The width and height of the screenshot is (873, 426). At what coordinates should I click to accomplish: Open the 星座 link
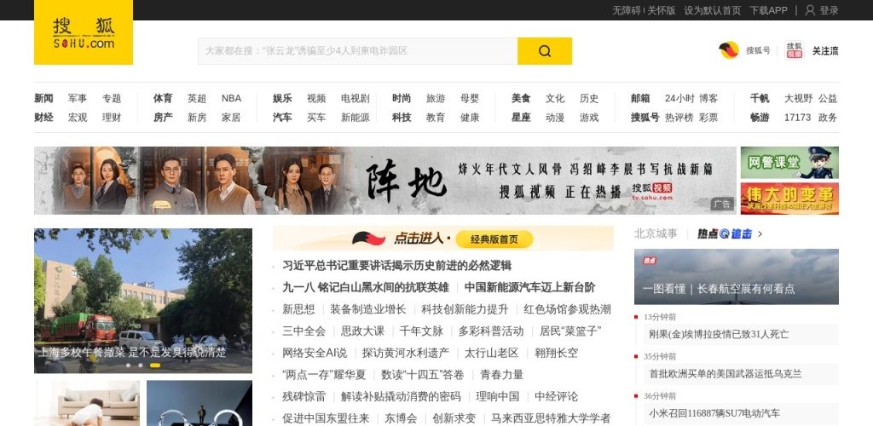pos(521,118)
